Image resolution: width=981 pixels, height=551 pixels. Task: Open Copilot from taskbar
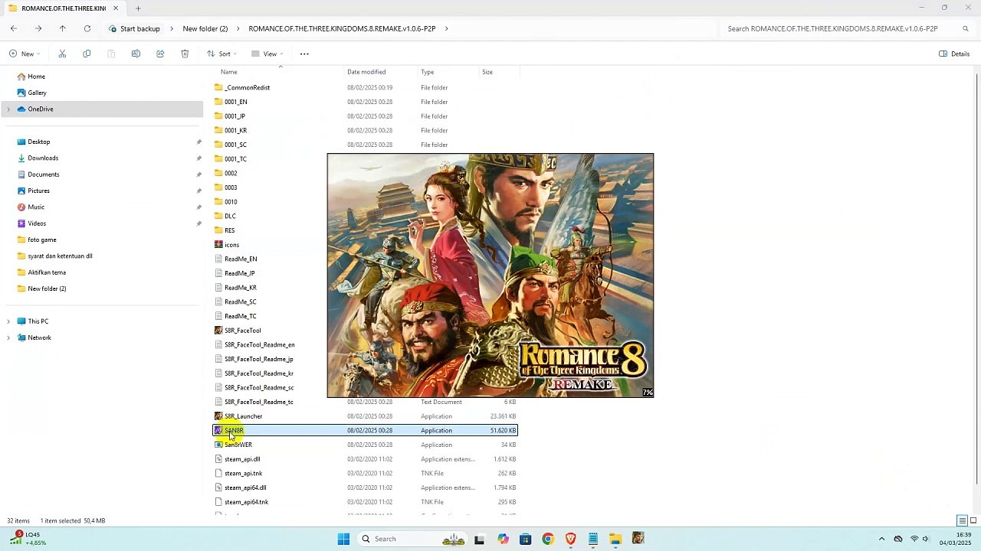point(503,539)
